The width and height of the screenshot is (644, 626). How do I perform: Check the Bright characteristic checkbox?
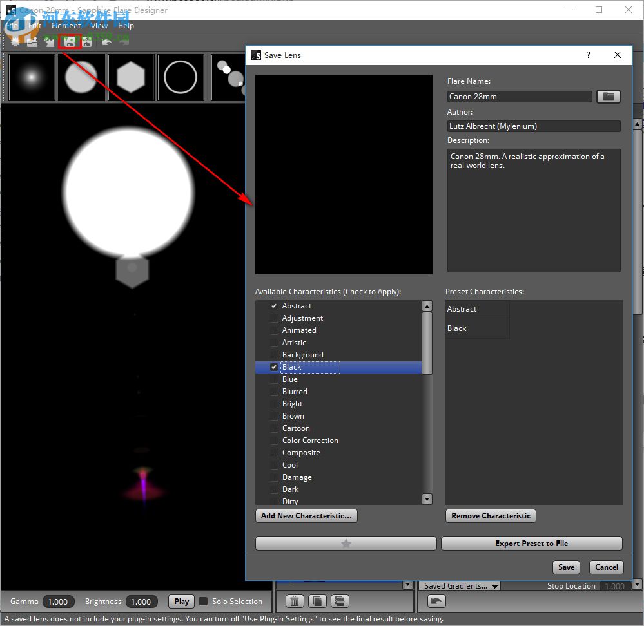[x=274, y=404]
